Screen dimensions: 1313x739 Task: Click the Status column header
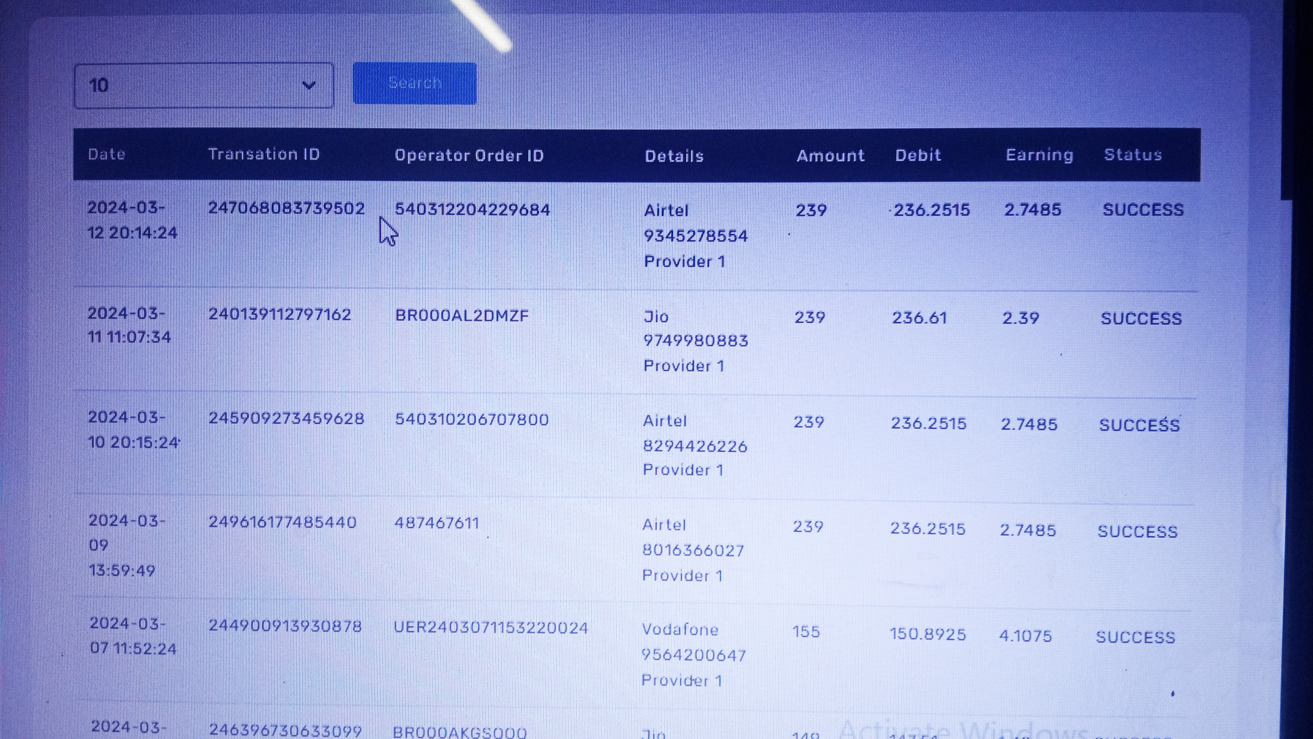coord(1133,155)
